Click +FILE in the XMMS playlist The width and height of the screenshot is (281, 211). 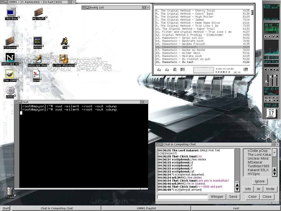point(159,70)
